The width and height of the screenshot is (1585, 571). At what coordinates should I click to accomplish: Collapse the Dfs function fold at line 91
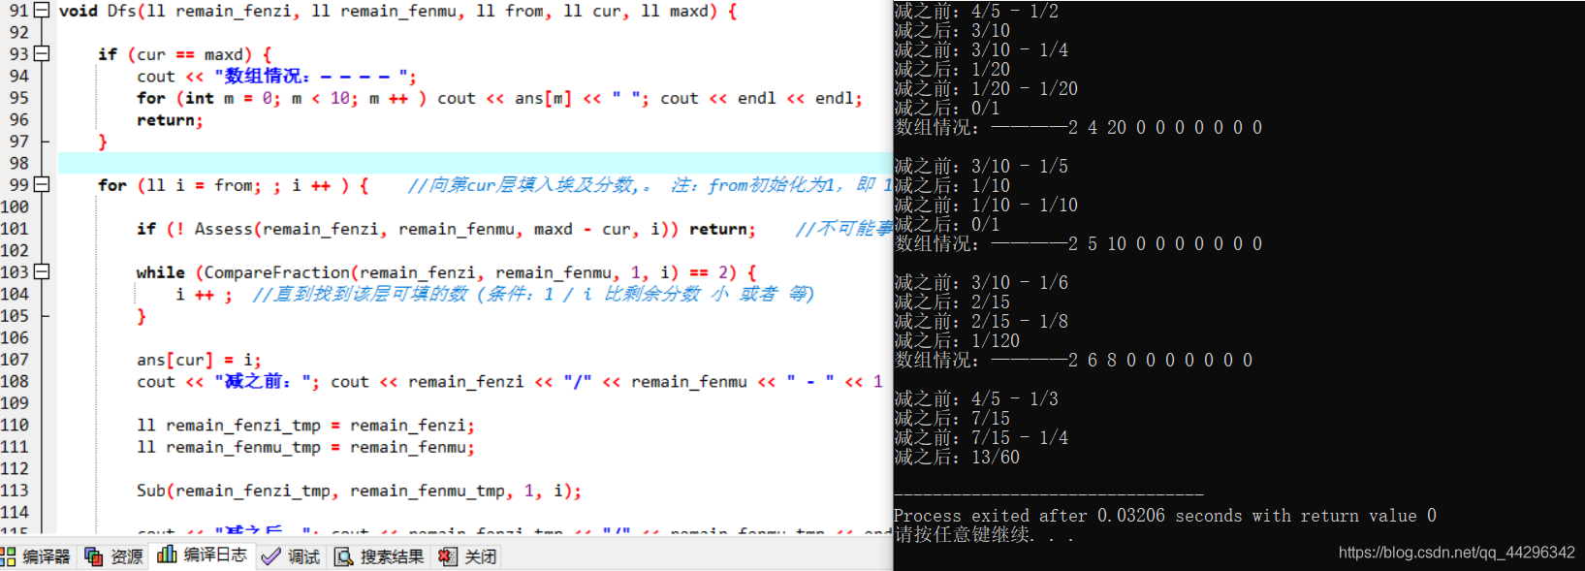[42, 11]
